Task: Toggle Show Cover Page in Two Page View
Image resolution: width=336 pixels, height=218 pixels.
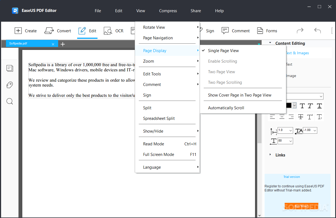Action: pyautogui.click(x=243, y=95)
